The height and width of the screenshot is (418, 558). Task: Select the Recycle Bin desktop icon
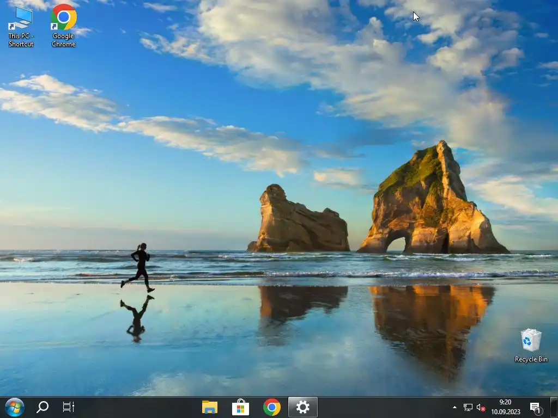click(x=531, y=346)
